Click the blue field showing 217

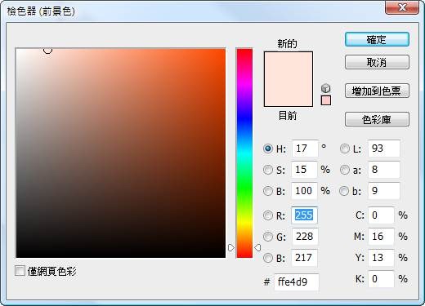coord(304,258)
